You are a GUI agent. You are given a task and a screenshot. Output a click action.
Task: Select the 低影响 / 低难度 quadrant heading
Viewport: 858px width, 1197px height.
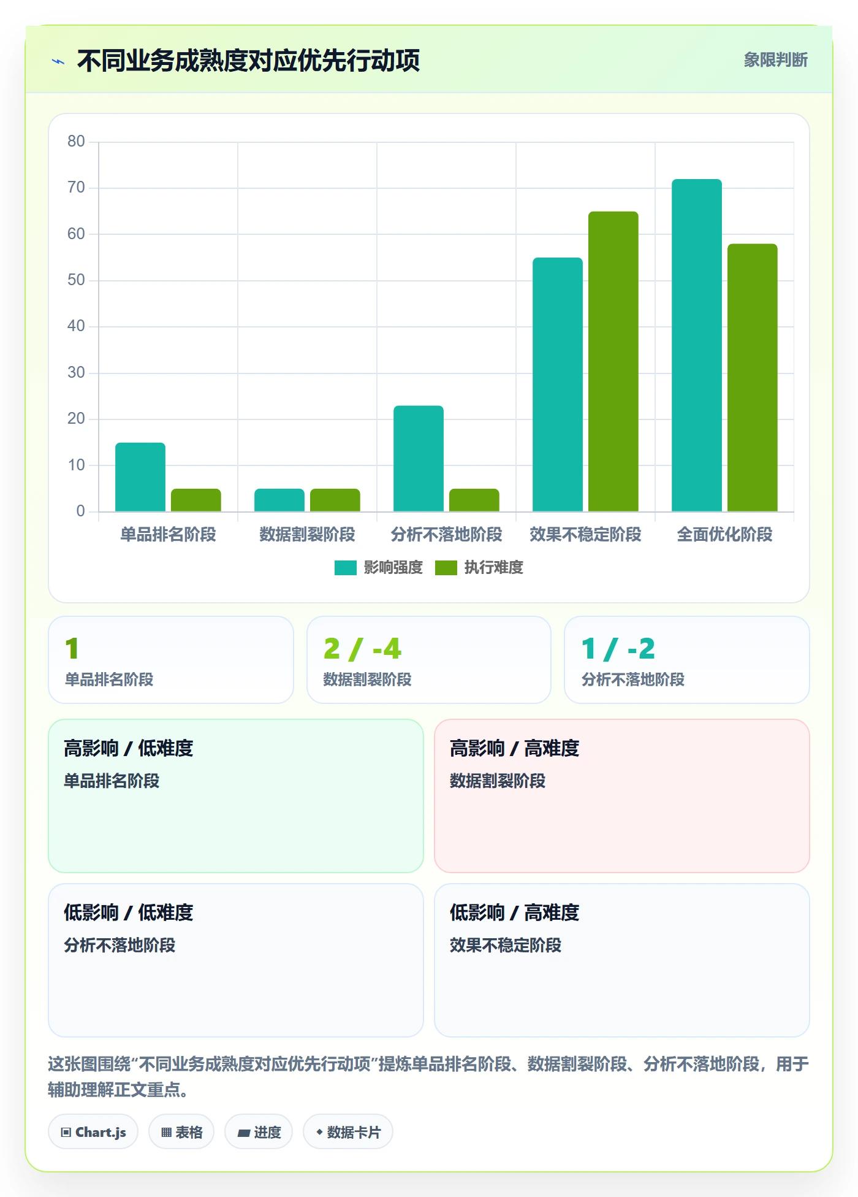pyautogui.click(x=129, y=913)
